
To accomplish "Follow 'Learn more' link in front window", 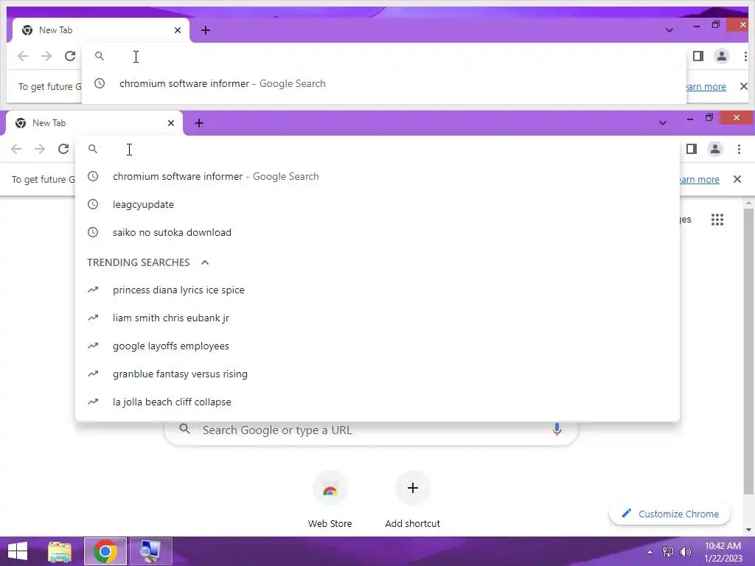I will 699,180.
